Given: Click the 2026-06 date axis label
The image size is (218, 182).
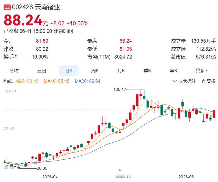Looking at the screenshot, I should (x=186, y=177).
